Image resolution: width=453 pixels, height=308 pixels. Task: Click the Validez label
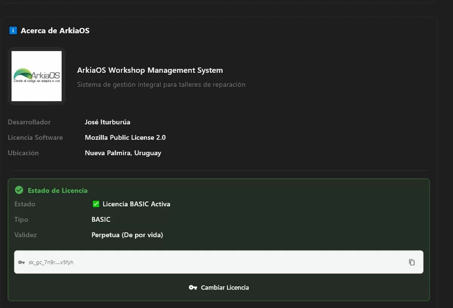pos(26,235)
